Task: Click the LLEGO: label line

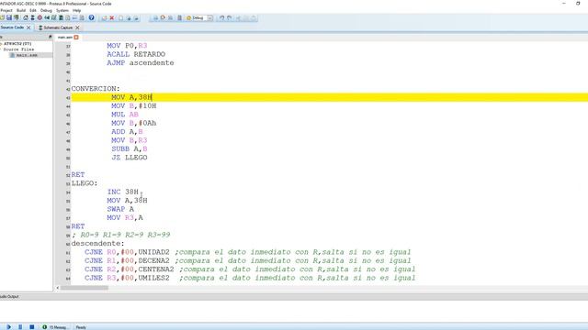Action: pyautogui.click(x=85, y=183)
